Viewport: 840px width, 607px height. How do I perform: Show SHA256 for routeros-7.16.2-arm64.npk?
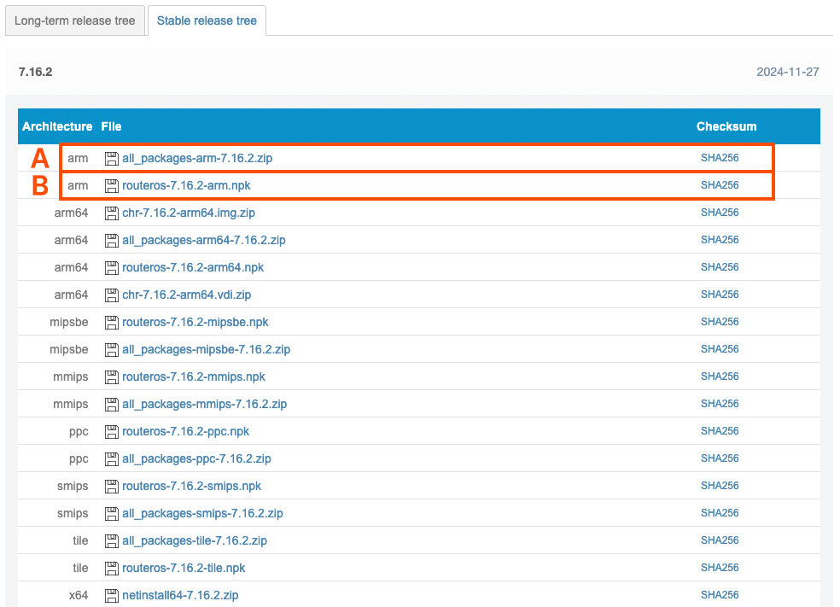[720, 267]
